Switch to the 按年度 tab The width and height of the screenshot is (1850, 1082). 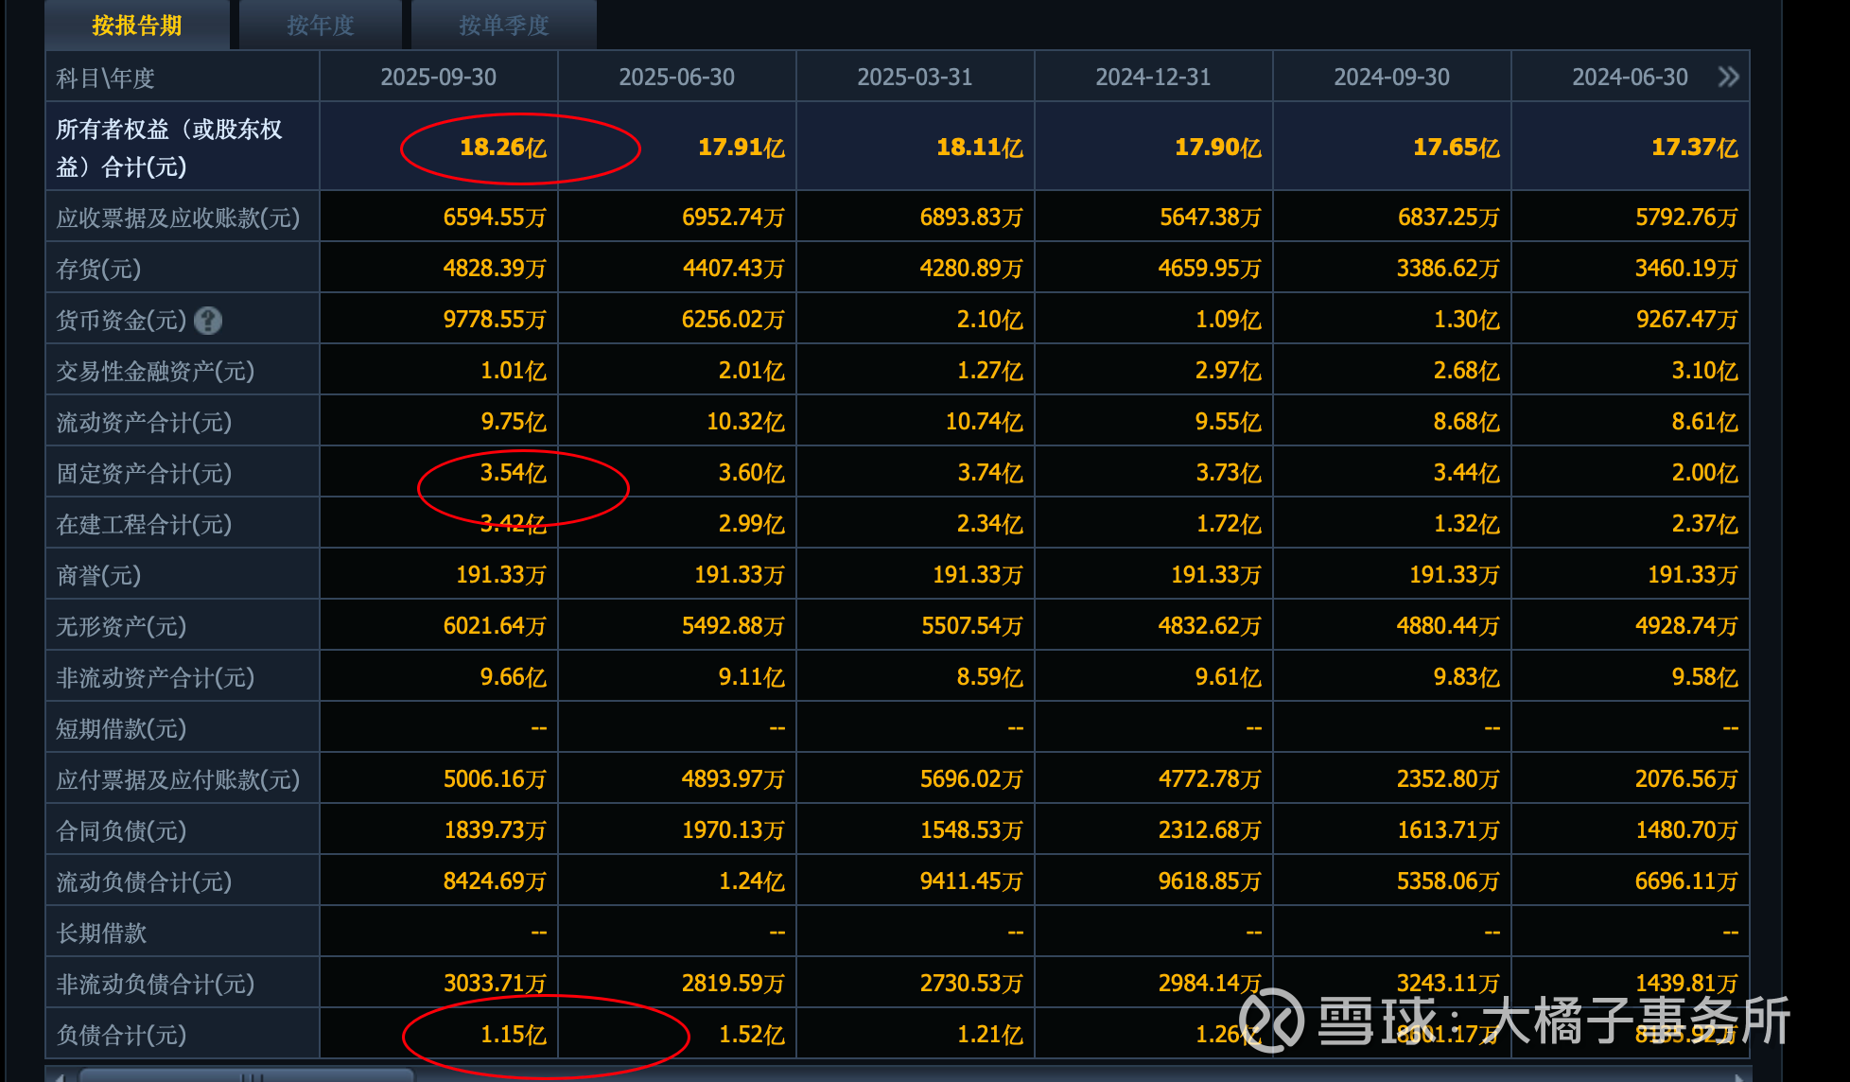[320, 26]
